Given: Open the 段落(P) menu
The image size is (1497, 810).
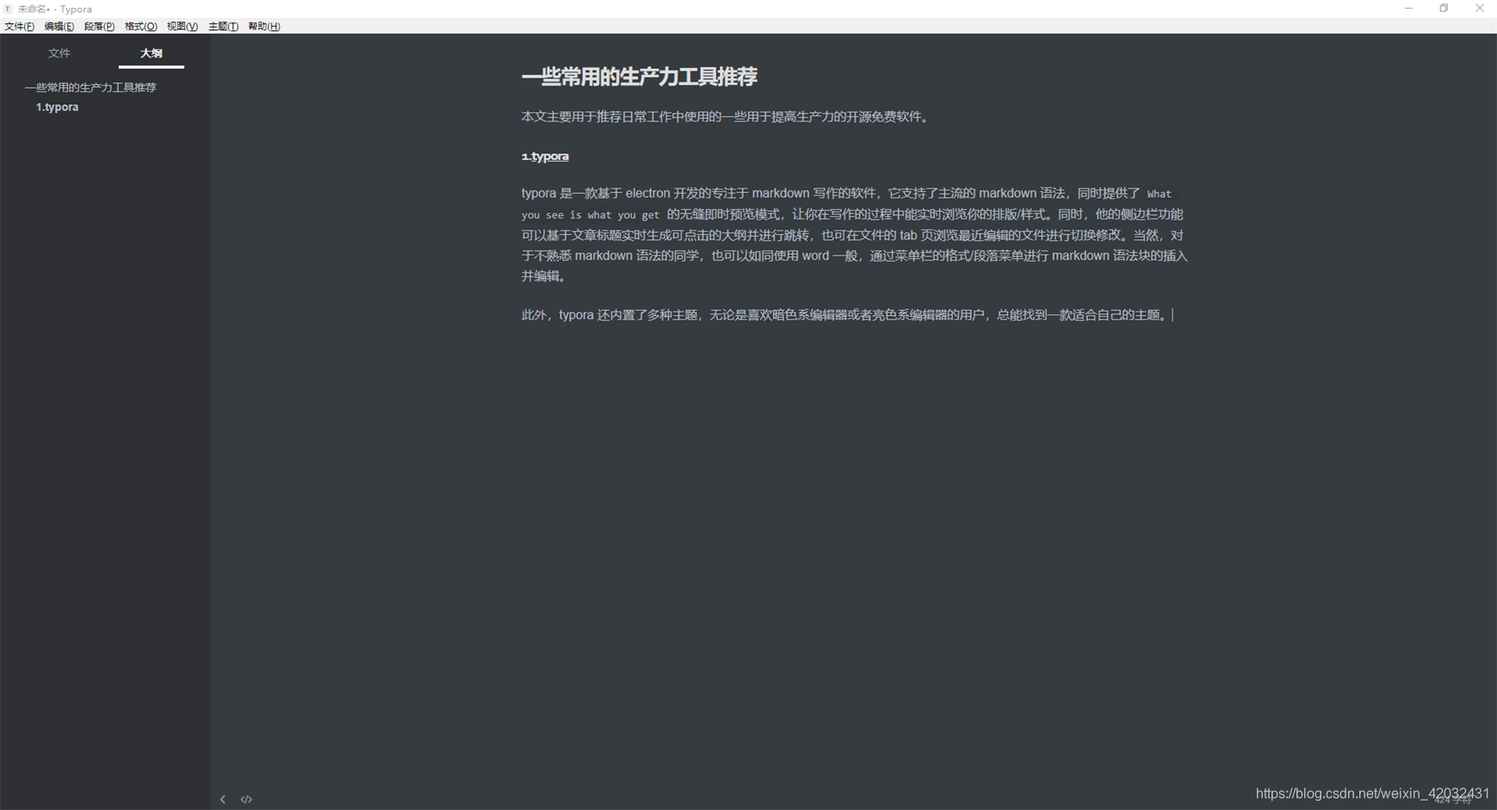Looking at the screenshot, I should pos(99,27).
